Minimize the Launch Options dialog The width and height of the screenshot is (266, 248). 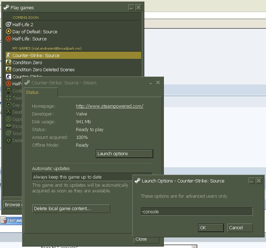tap(251, 181)
